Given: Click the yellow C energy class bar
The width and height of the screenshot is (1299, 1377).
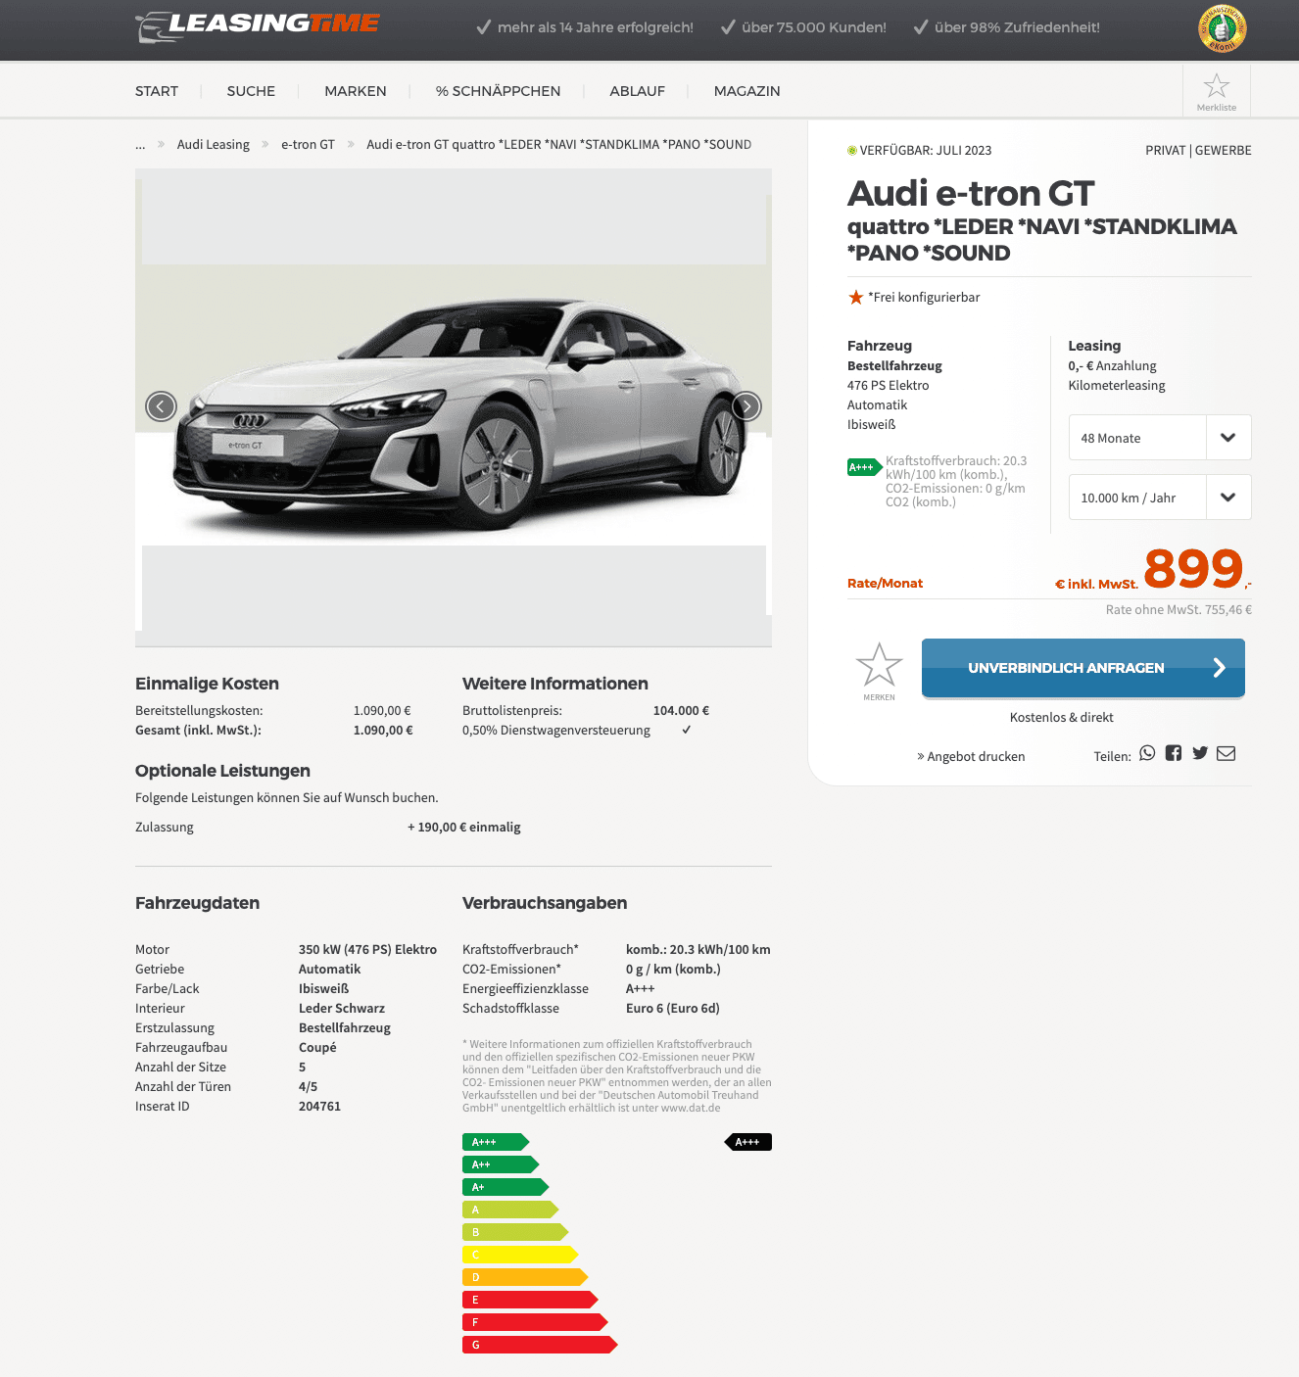Looking at the screenshot, I should point(520,1255).
